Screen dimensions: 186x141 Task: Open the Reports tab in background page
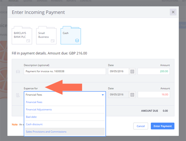coord(71,1)
